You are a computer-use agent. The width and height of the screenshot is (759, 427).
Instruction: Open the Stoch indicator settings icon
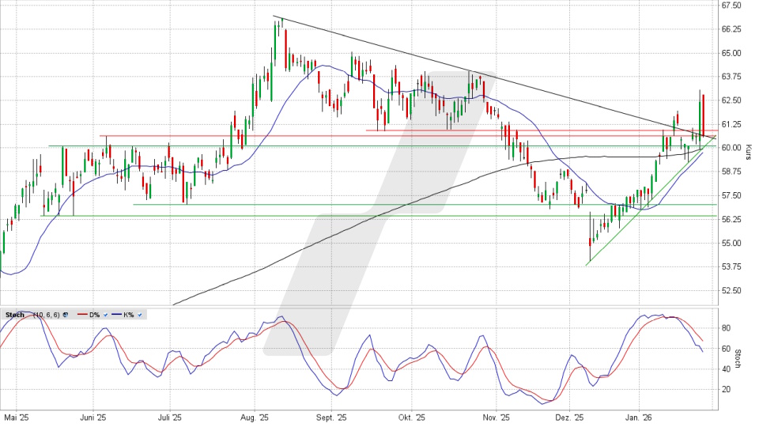coord(66,315)
